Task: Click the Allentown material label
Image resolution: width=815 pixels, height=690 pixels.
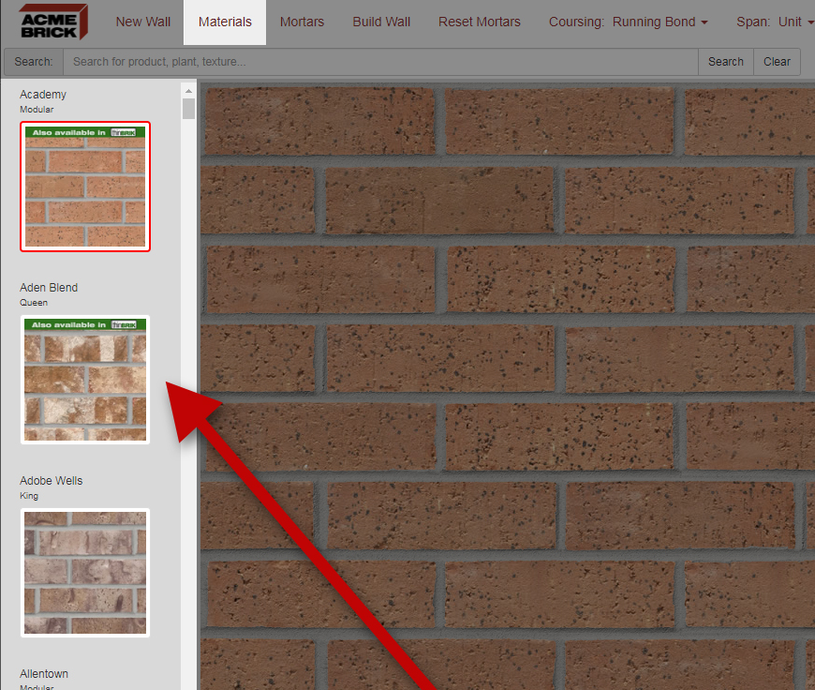Action: pos(44,673)
